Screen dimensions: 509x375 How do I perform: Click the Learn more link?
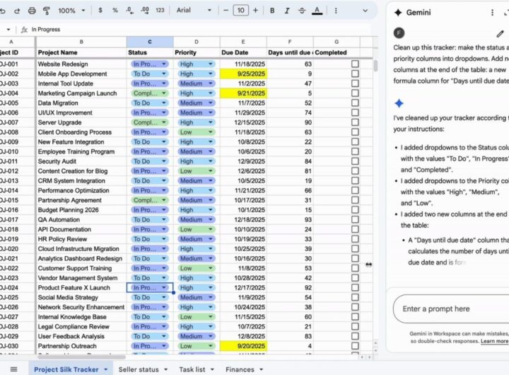[x=494, y=341]
